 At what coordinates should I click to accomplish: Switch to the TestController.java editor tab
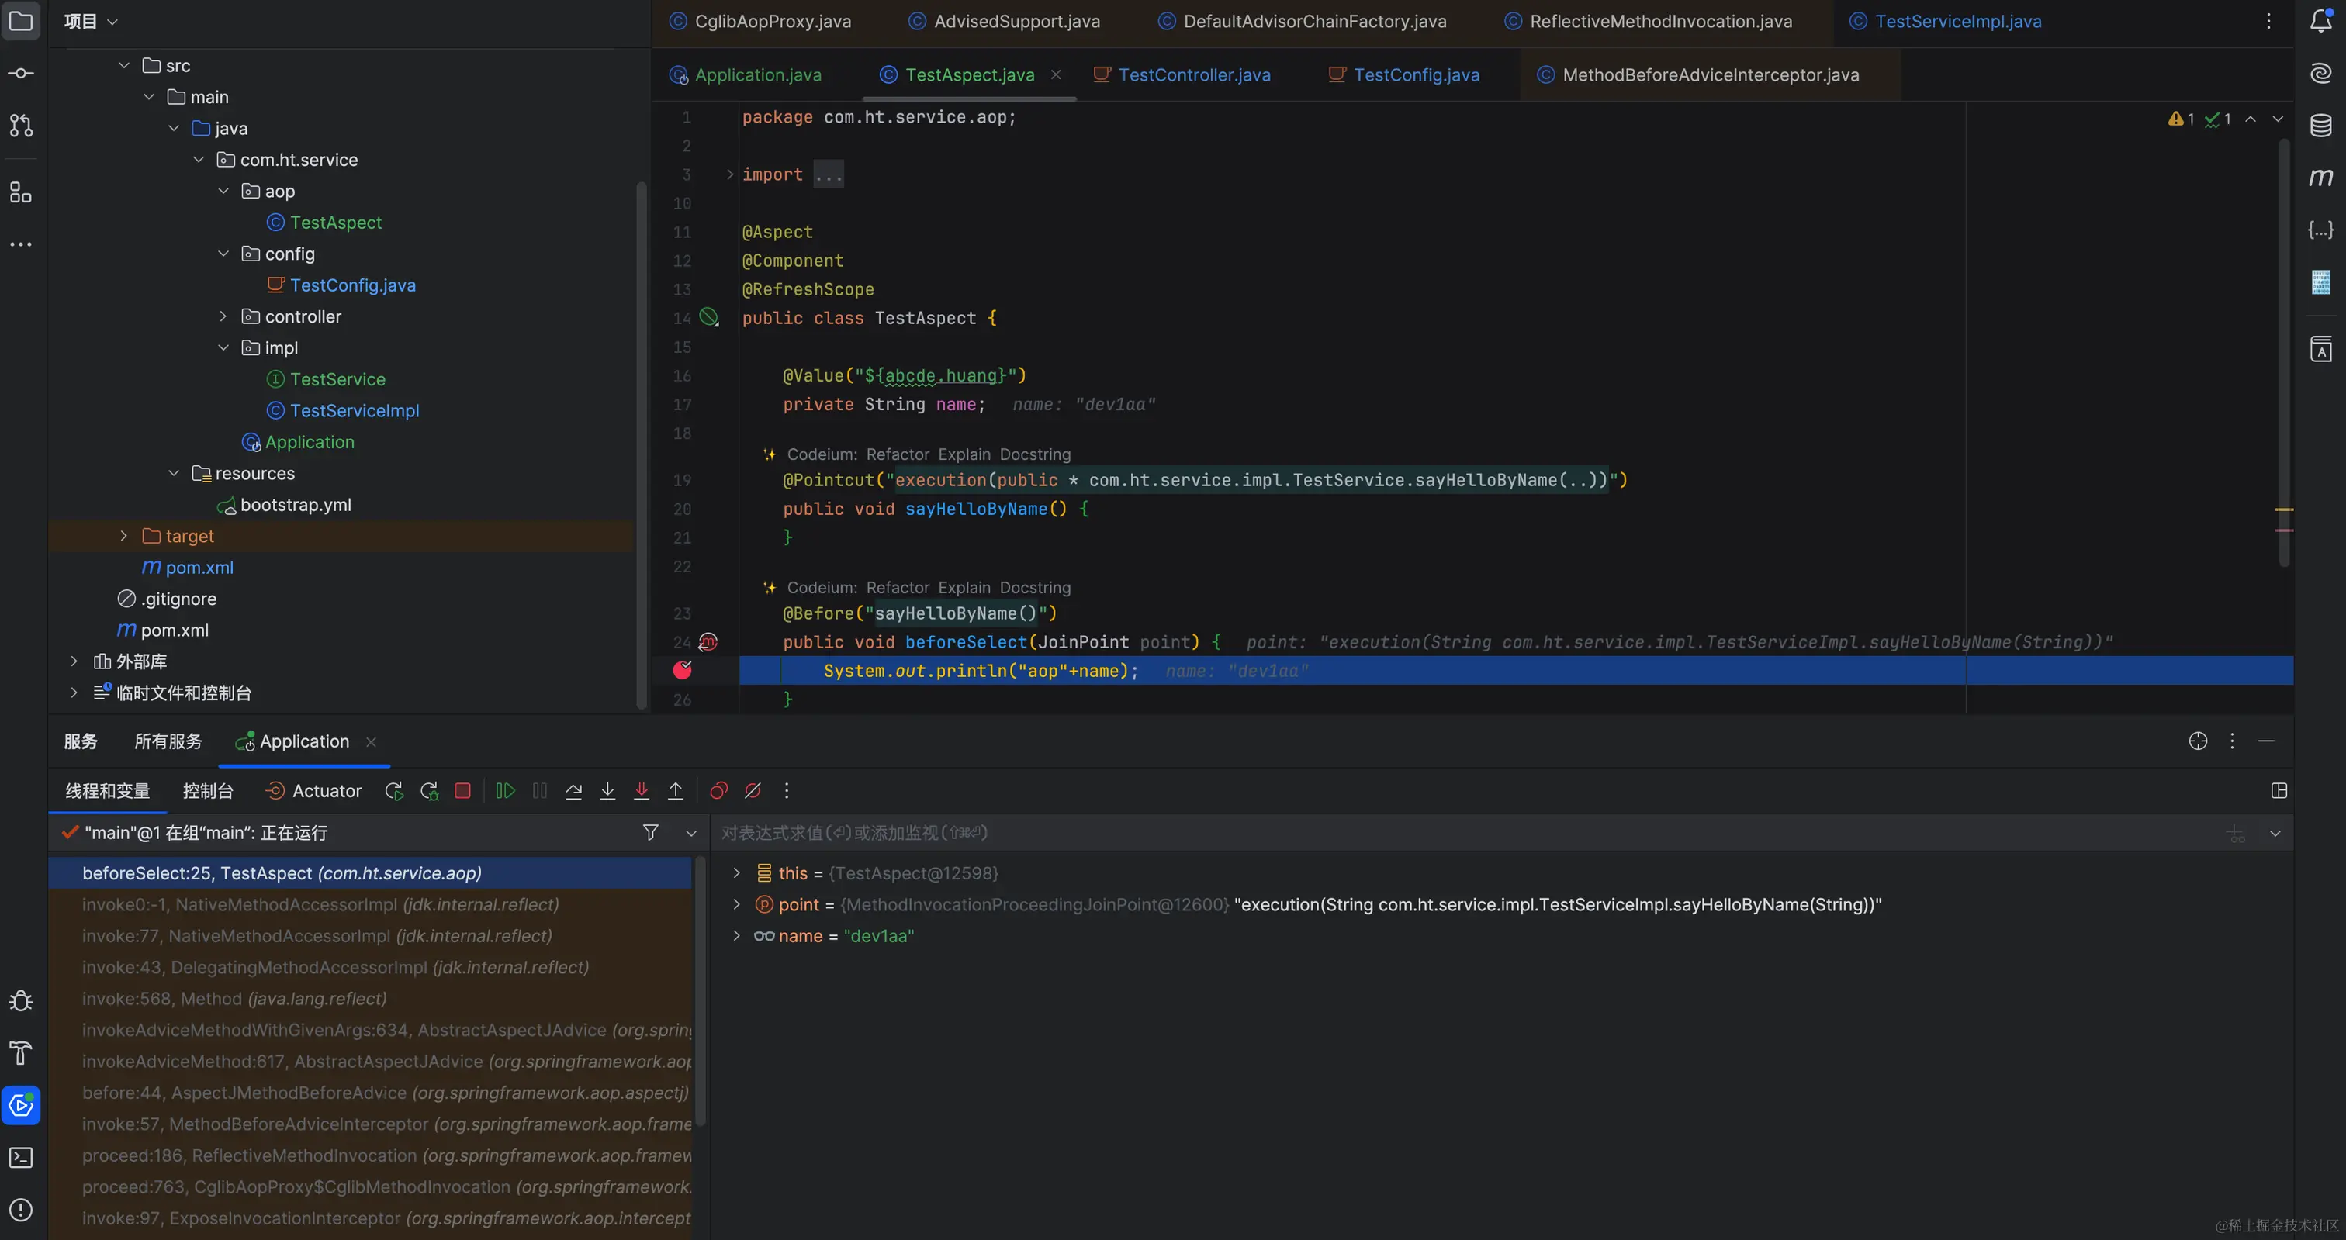1193,74
